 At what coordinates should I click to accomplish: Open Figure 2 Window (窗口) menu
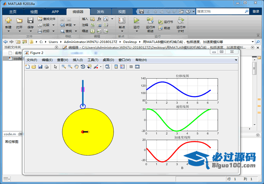click(x=124, y=60)
